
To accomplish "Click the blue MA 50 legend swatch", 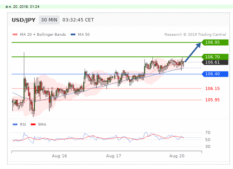I will (73, 35).
